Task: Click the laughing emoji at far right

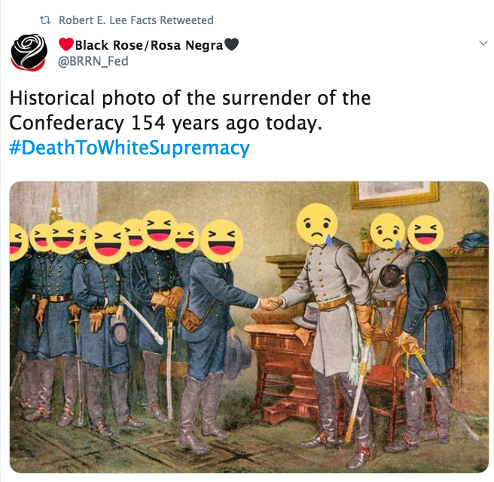Action: (425, 233)
